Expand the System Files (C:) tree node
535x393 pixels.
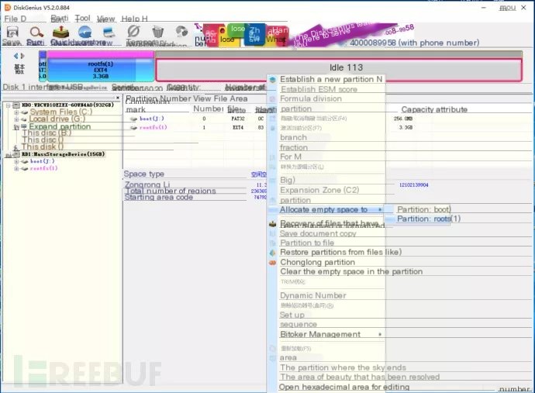click(x=16, y=112)
